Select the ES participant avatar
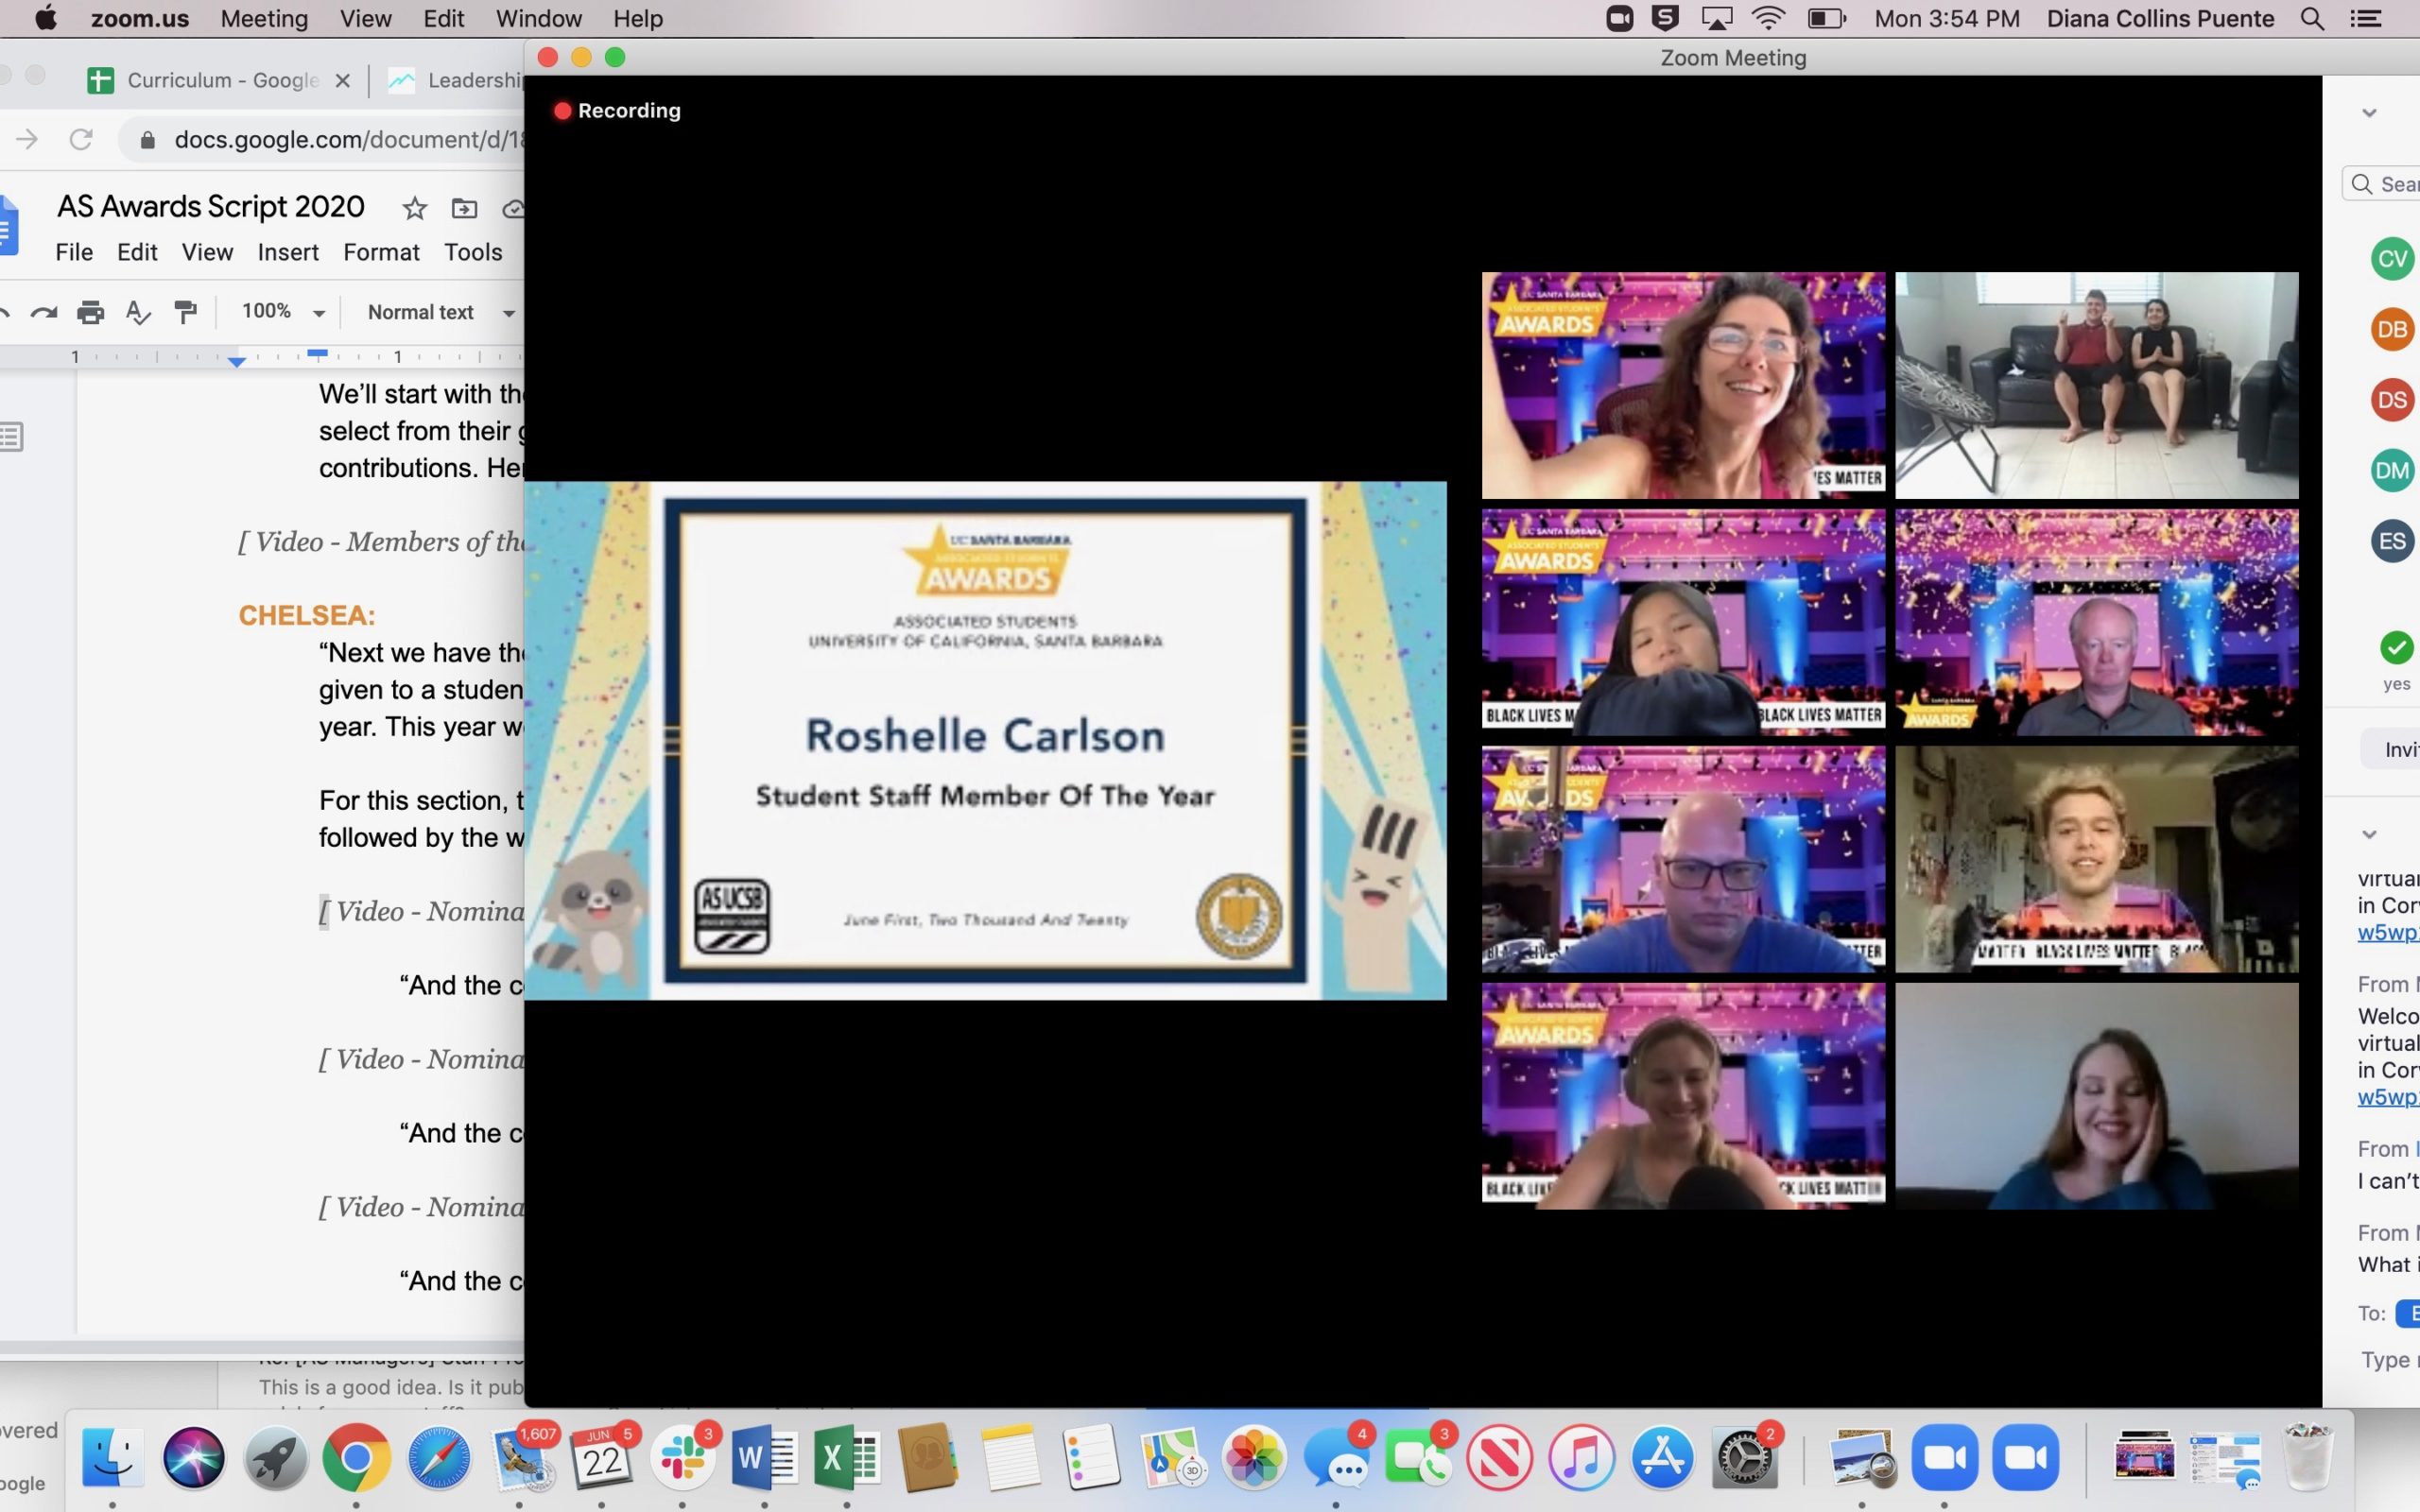 click(x=2392, y=541)
